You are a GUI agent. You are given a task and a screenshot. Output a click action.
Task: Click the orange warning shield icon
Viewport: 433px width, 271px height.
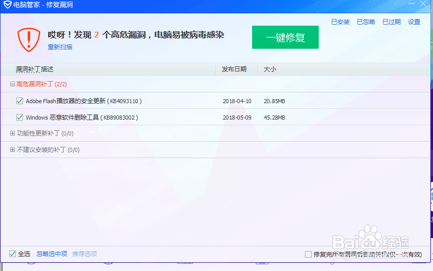pos(29,40)
